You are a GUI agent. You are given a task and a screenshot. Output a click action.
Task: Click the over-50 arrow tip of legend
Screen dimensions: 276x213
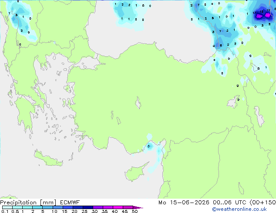[x=138, y=207]
